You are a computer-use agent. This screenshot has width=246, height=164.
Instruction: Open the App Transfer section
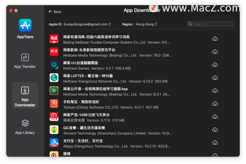pyautogui.click(x=25, y=61)
